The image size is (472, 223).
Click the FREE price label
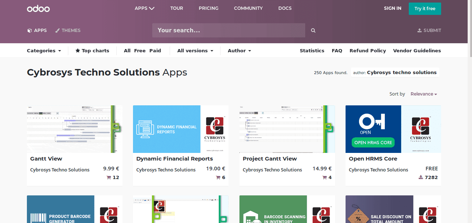point(432,169)
